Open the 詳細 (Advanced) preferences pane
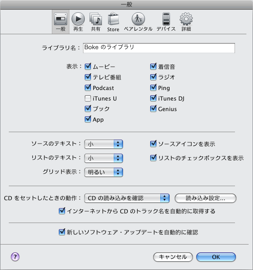The height and width of the screenshot is (270, 253). (186, 22)
